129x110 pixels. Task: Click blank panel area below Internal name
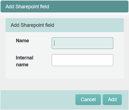[x=65, y=73]
